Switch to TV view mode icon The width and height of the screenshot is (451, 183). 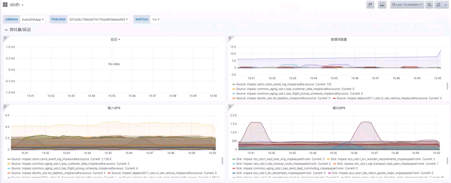[x=382, y=5]
